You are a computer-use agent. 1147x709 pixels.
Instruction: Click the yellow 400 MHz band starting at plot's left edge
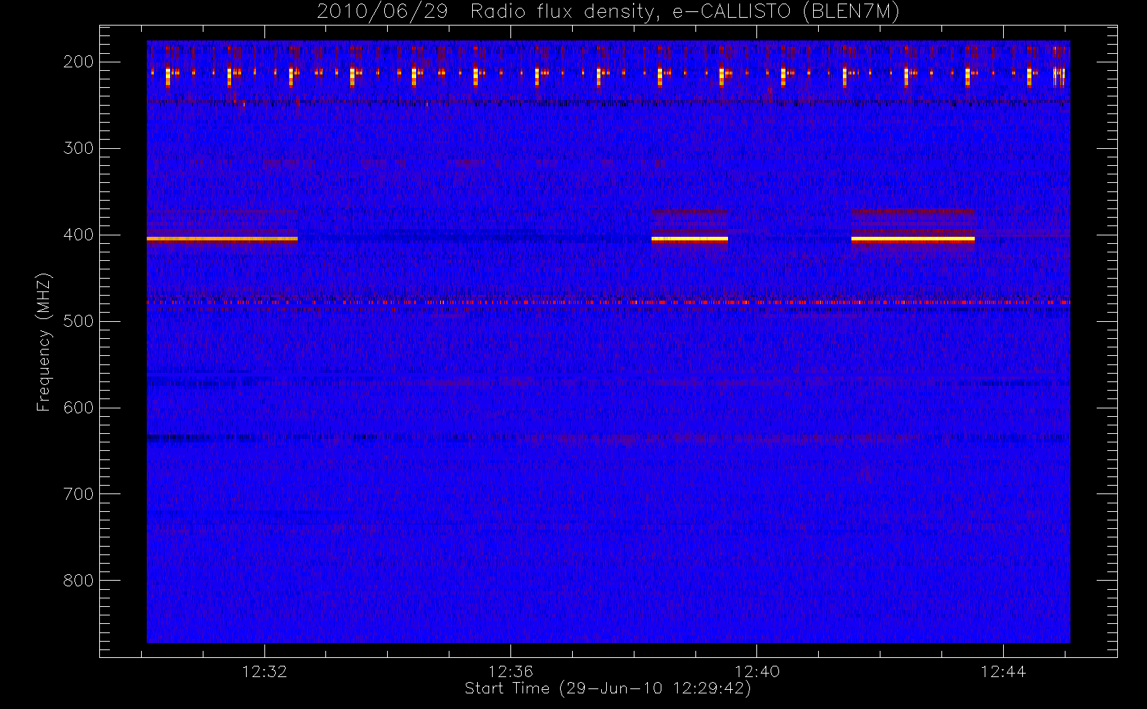[x=222, y=239]
